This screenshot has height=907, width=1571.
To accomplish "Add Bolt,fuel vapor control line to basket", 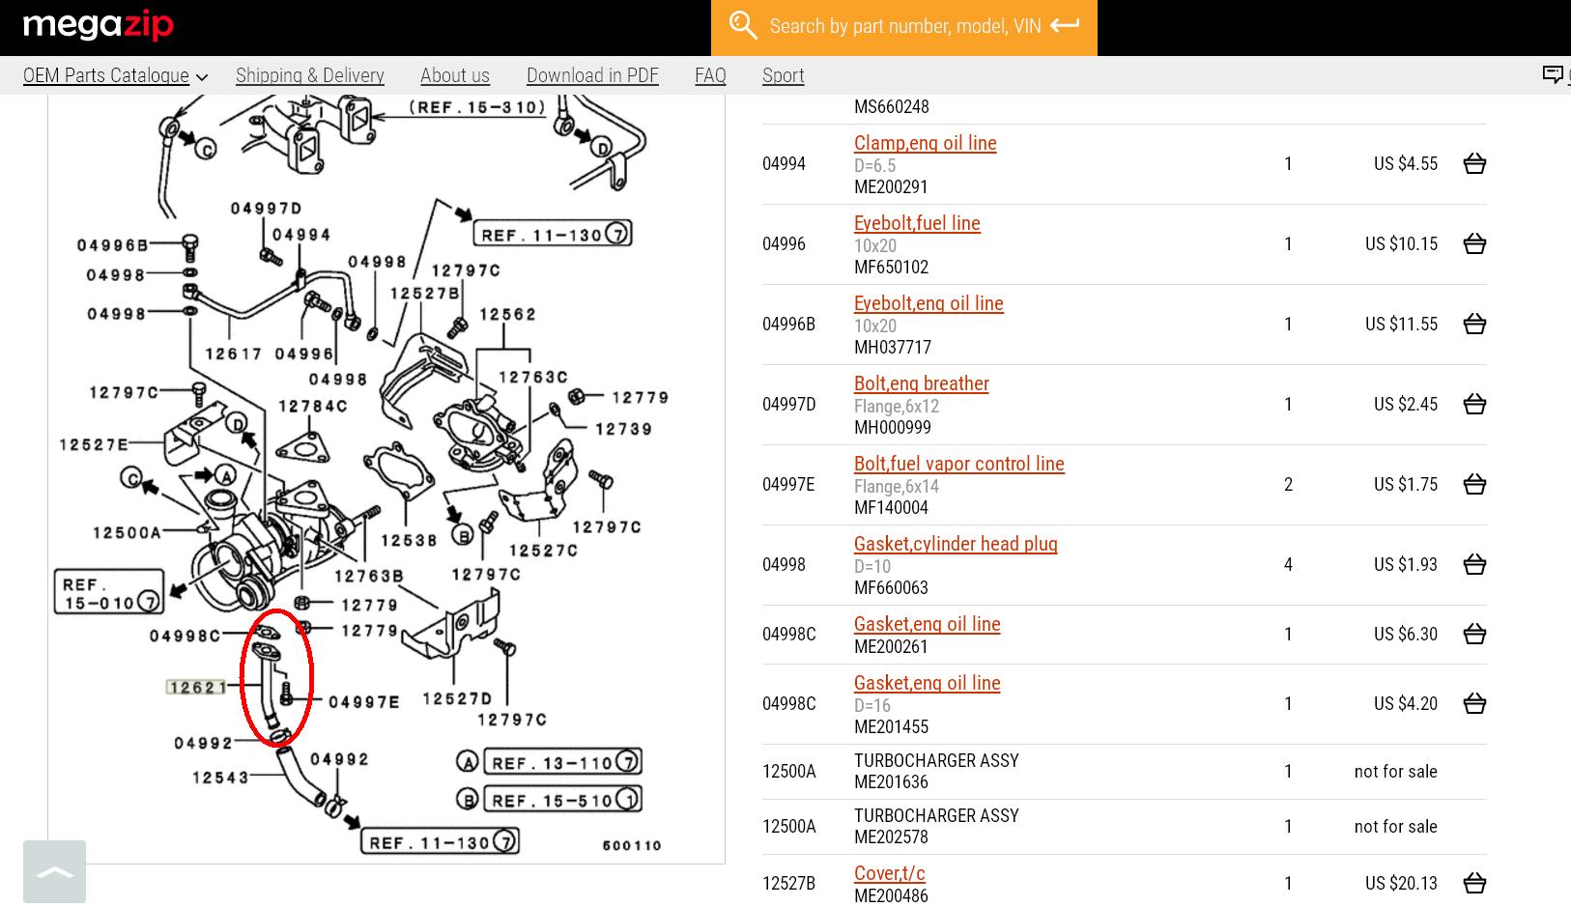I will (1473, 485).
